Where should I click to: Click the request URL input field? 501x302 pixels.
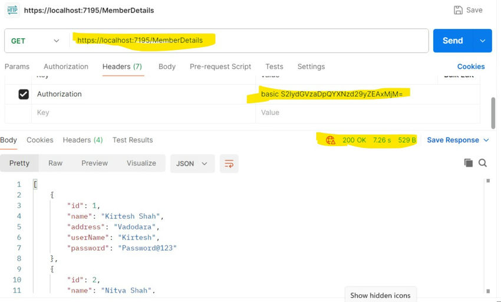249,41
